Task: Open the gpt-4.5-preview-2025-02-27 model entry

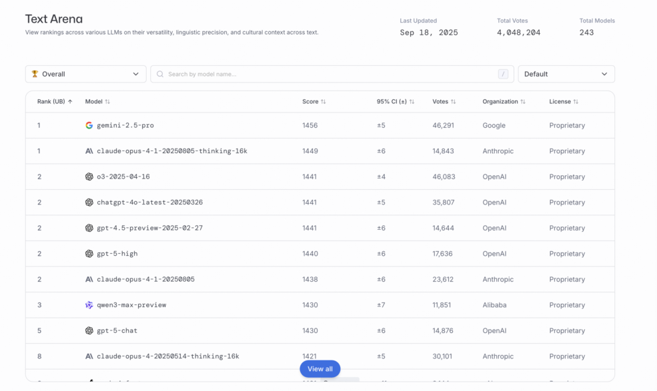Action: (x=149, y=228)
